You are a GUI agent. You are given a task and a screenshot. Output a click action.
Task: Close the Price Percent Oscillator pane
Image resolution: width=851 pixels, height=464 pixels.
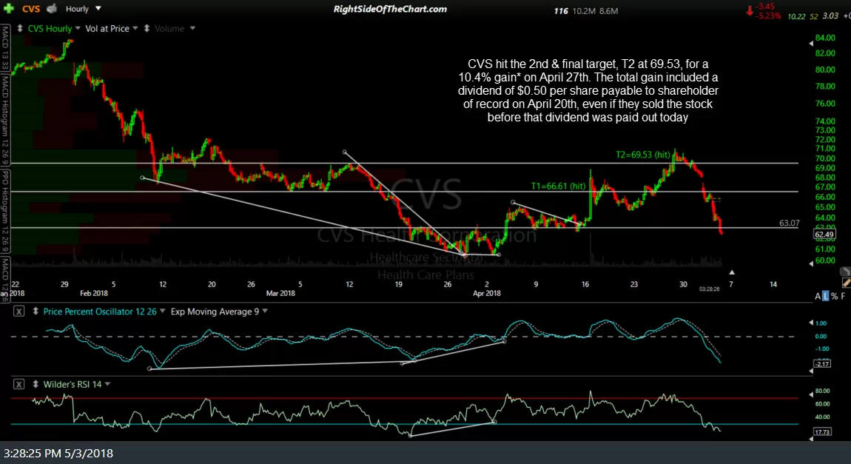coord(19,312)
